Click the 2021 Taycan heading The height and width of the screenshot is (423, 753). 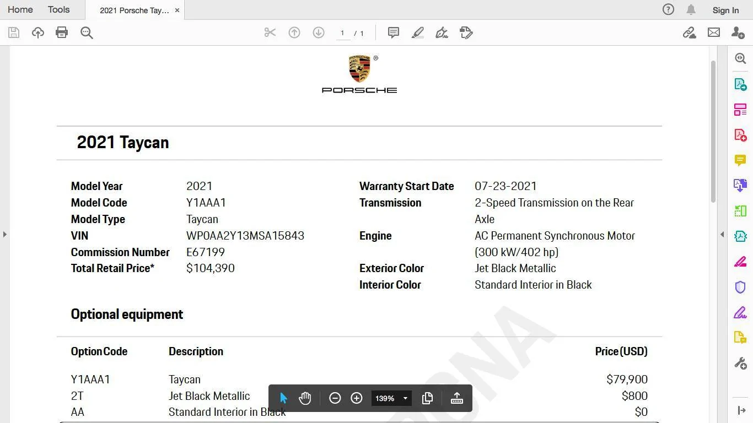pyautogui.click(x=123, y=142)
